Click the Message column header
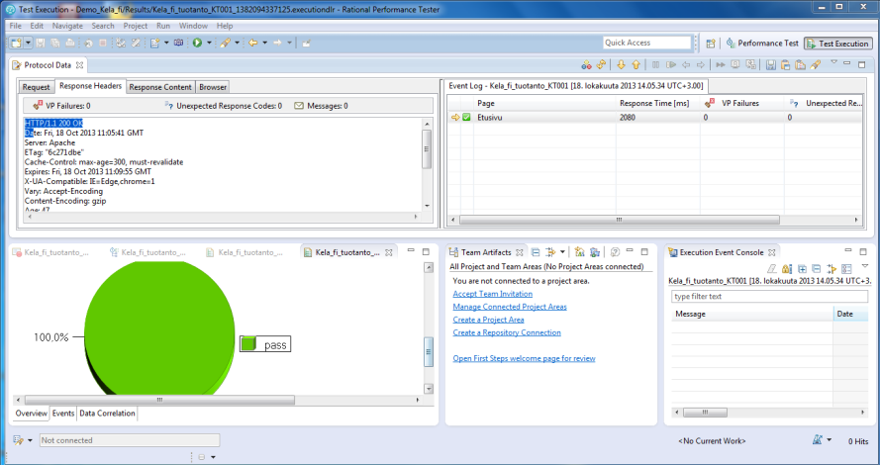 coord(752,314)
